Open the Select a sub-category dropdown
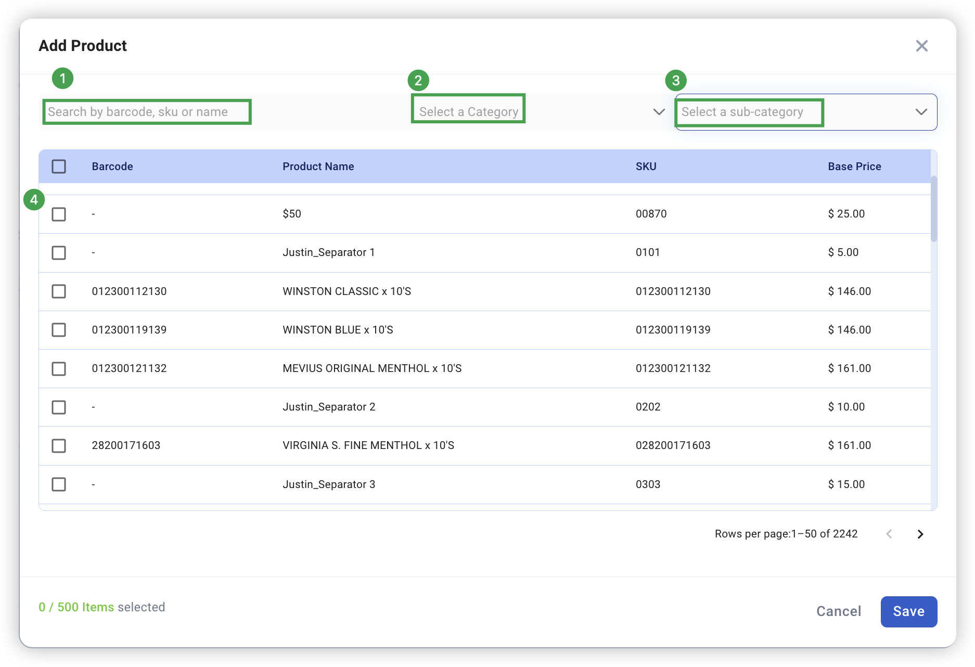Screen dimensions: 975x667 pyautogui.click(x=806, y=112)
